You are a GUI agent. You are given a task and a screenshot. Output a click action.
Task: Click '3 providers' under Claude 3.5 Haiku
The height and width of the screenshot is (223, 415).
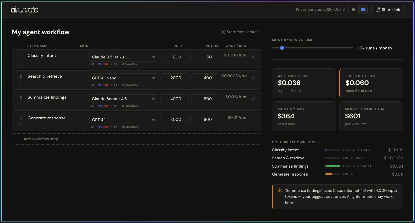coord(129,64)
